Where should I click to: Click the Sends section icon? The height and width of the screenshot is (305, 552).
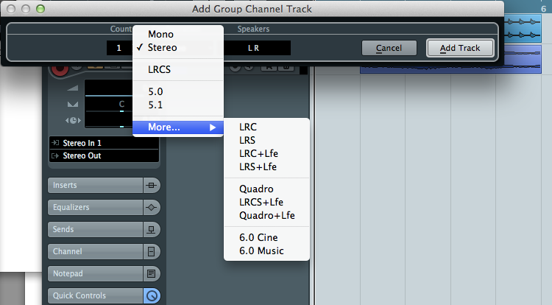click(152, 230)
